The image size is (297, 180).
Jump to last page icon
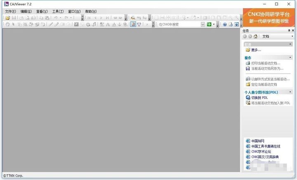[x=107, y=18]
